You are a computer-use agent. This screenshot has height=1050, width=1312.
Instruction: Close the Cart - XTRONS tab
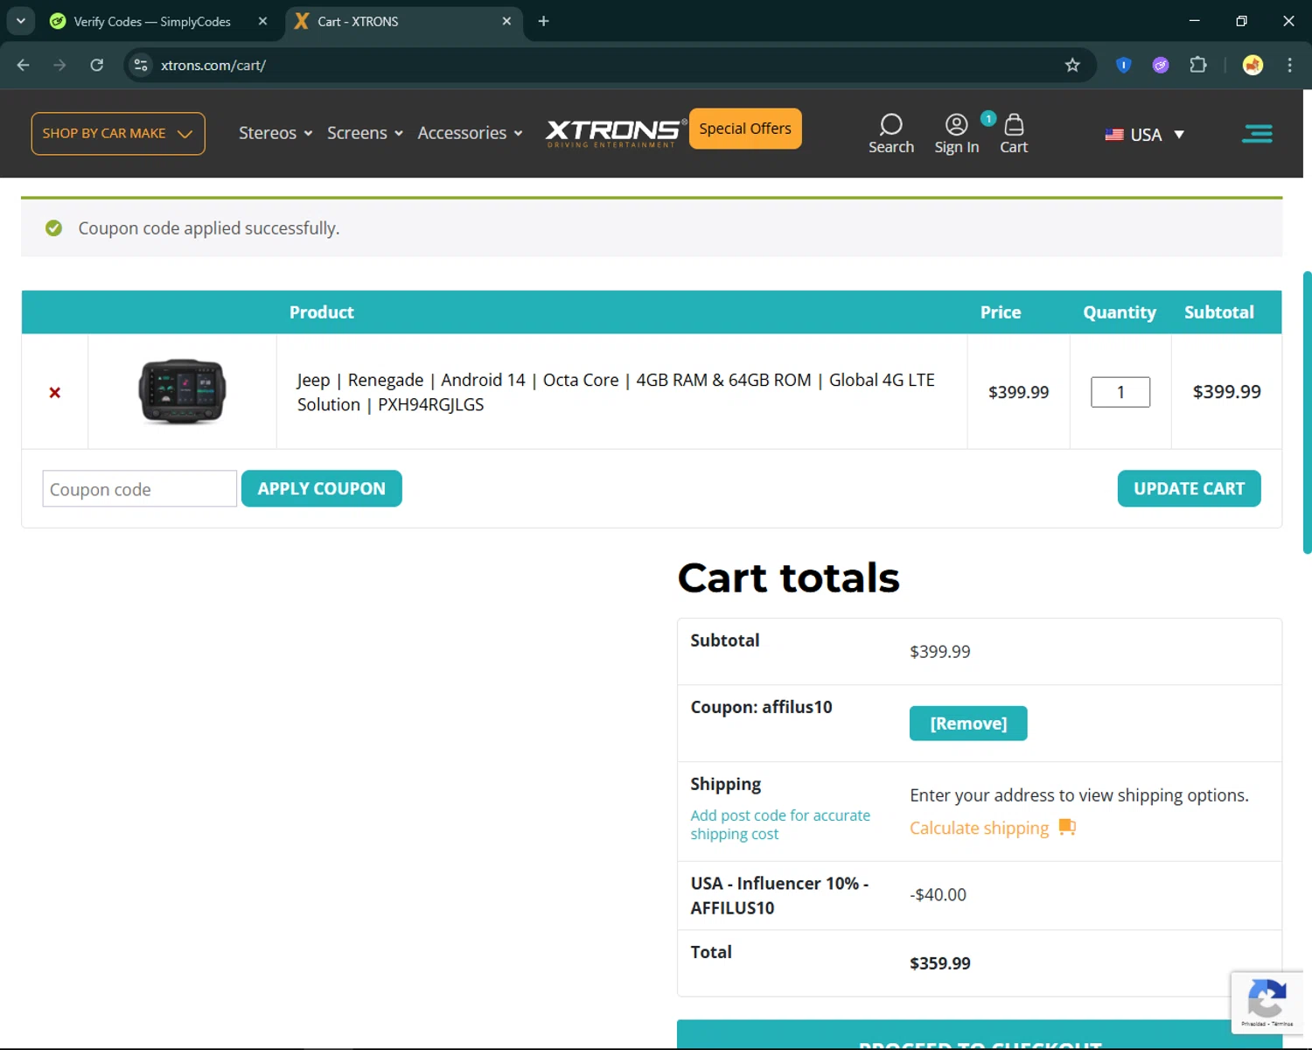tap(506, 21)
